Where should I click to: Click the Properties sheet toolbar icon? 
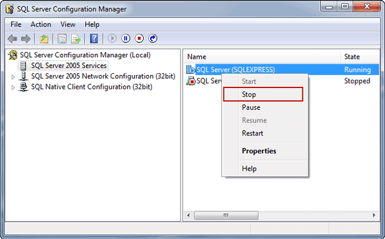pyautogui.click(x=62, y=39)
